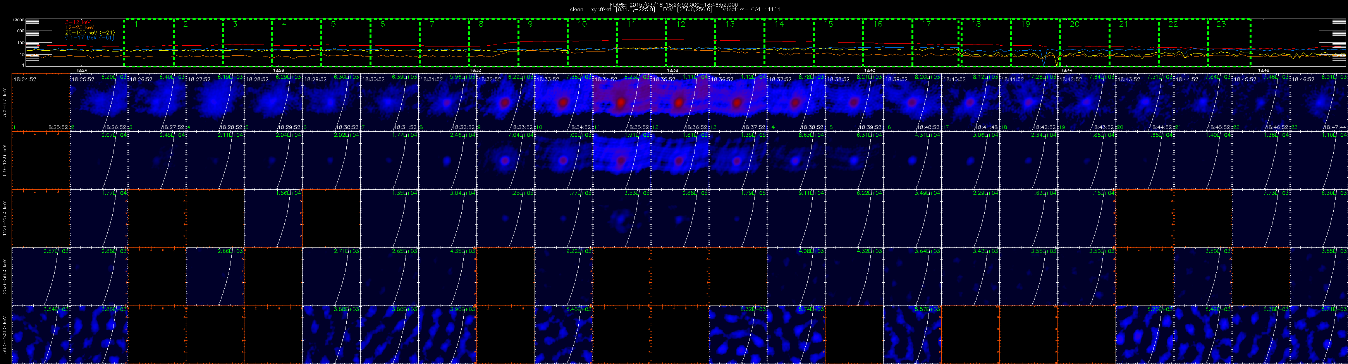Open 3-6 keV image starting 18:25:52
The height and width of the screenshot is (364, 1348).
click(x=99, y=103)
